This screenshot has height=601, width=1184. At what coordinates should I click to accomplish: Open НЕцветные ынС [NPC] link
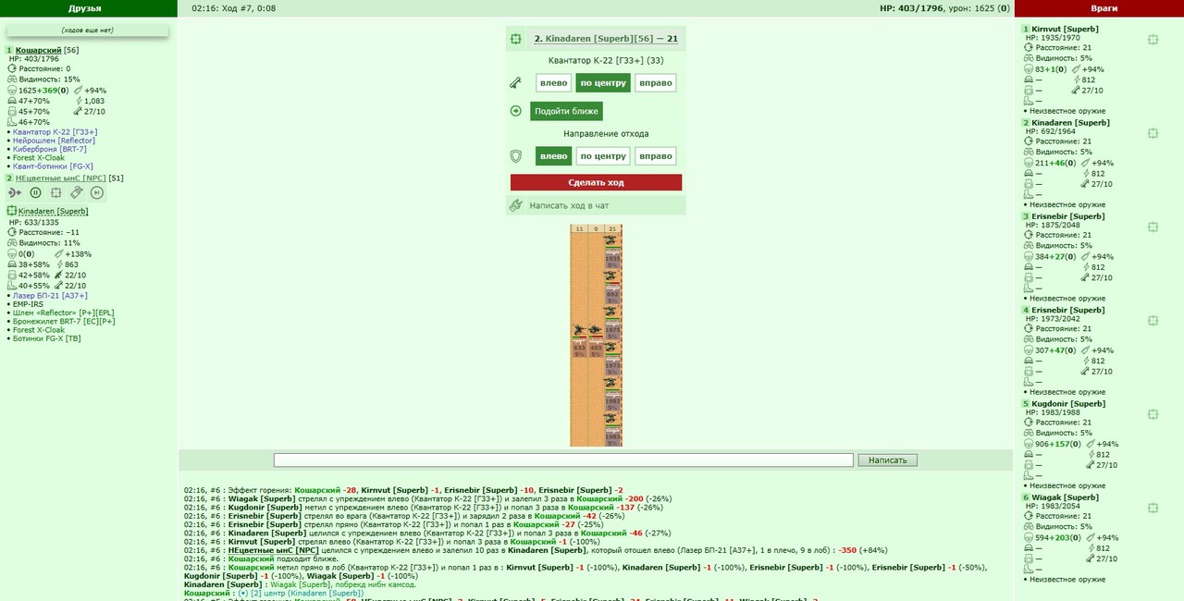[60, 178]
